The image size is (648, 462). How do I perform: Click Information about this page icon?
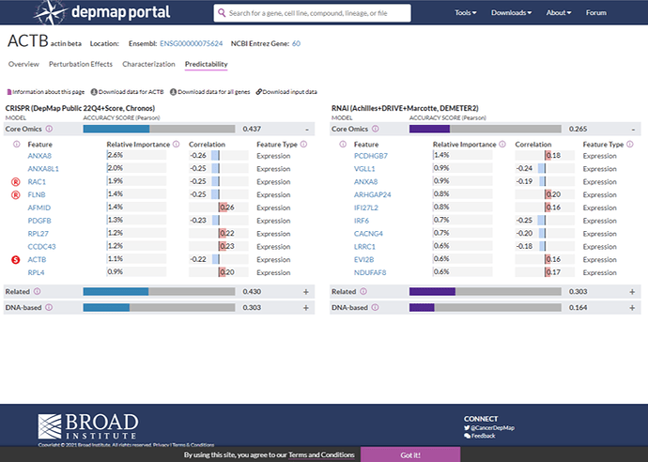(9, 92)
